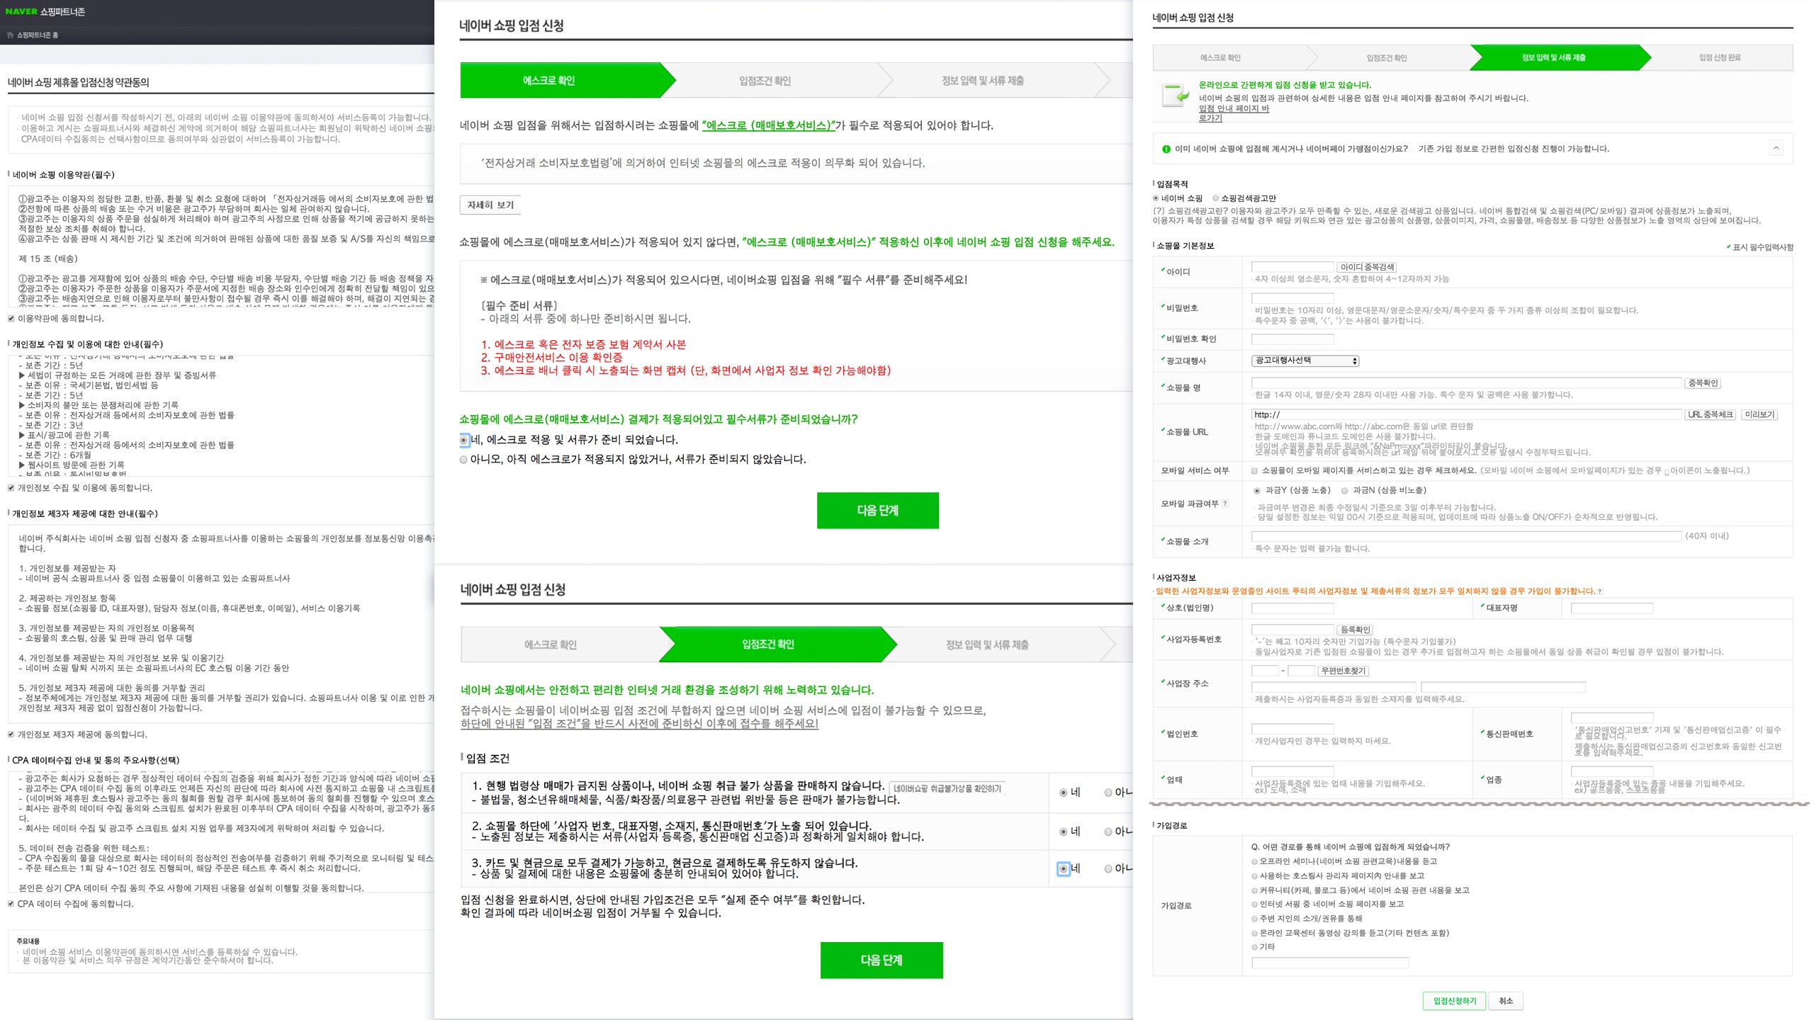Select 주변 지인의 소개/권유를 통해 option
This screenshot has height=1020, width=1814.
[x=1254, y=919]
